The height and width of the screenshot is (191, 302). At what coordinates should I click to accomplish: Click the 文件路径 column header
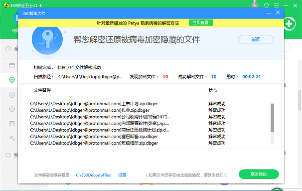[x=42, y=90]
